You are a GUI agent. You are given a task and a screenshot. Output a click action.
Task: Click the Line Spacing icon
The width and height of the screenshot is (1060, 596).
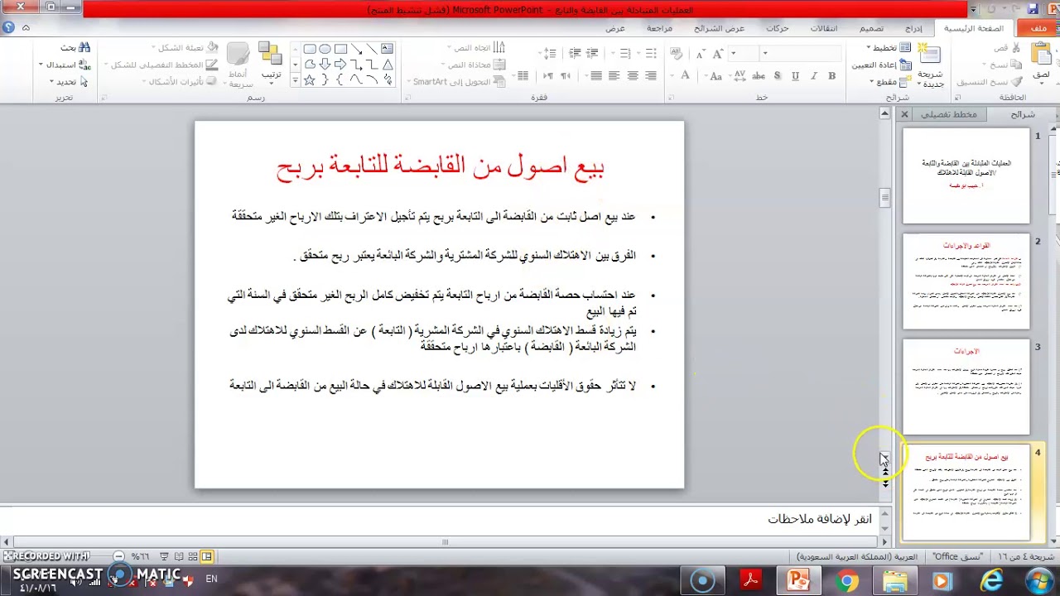point(548,53)
